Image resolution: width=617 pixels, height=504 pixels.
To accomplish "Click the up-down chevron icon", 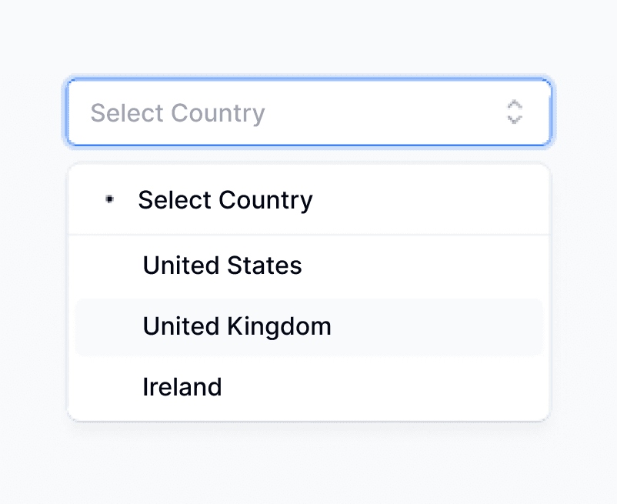I will click(x=515, y=112).
